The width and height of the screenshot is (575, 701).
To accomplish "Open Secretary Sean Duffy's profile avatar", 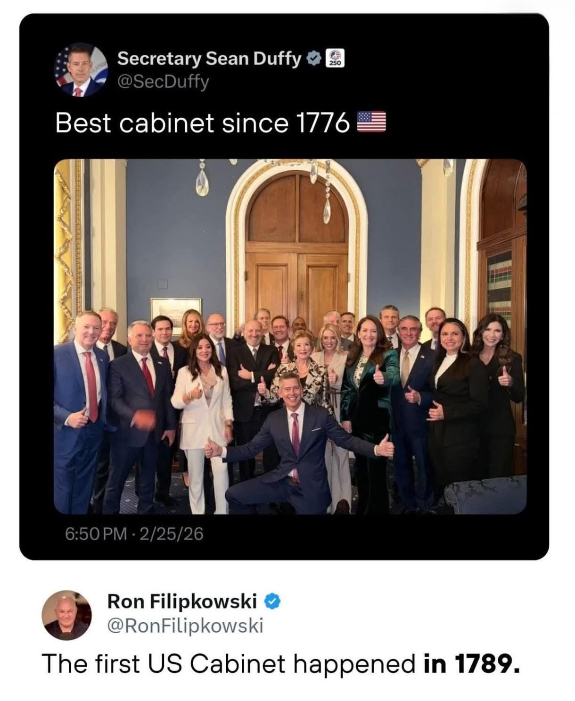I will point(80,70).
